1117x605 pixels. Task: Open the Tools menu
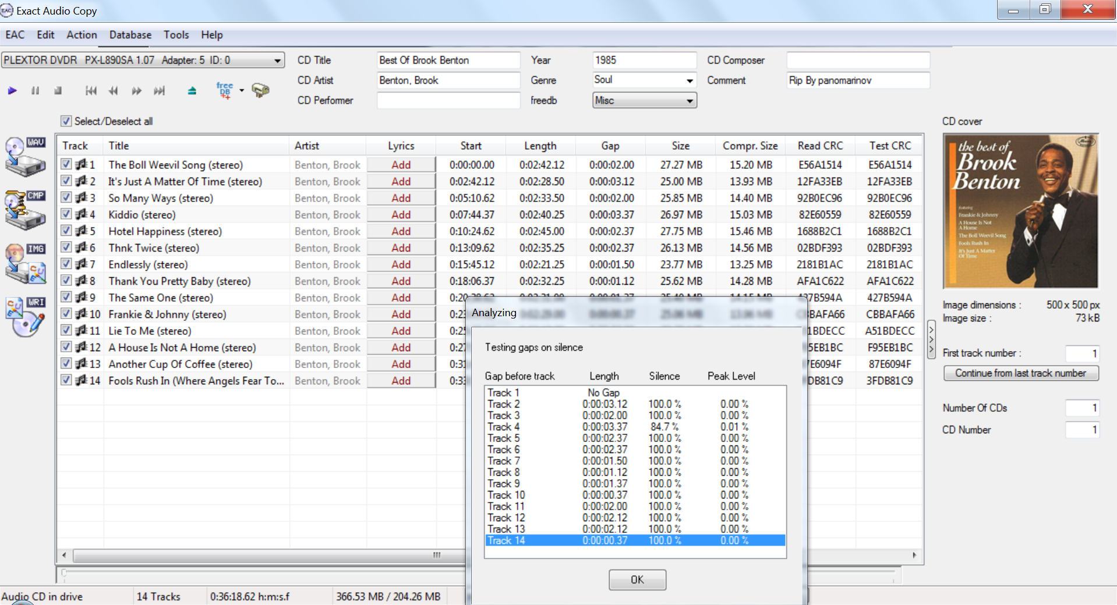176,35
